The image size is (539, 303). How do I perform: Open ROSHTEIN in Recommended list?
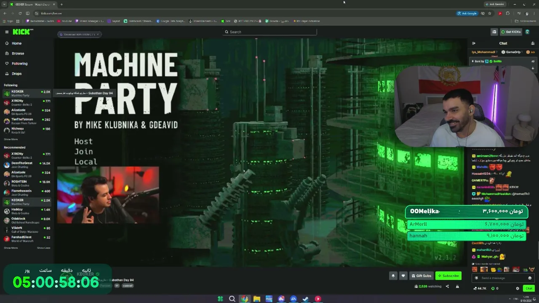tap(27, 183)
